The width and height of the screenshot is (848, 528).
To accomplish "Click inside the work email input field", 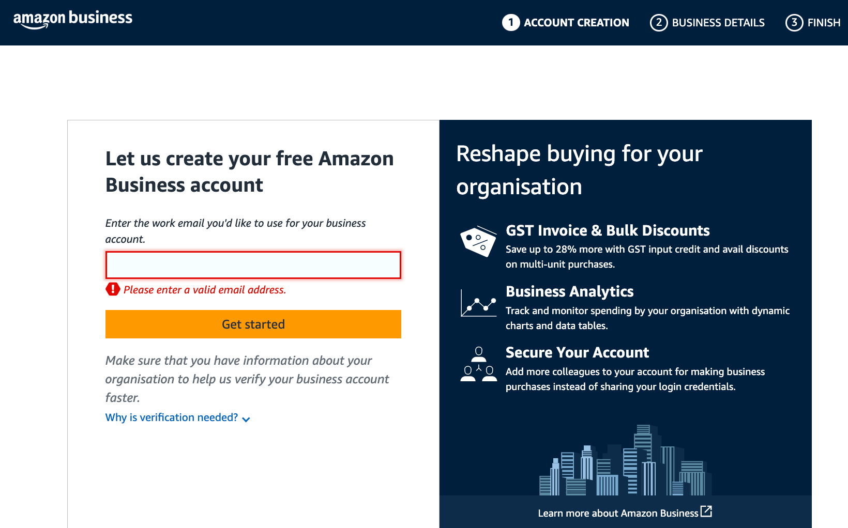I will click(x=253, y=265).
